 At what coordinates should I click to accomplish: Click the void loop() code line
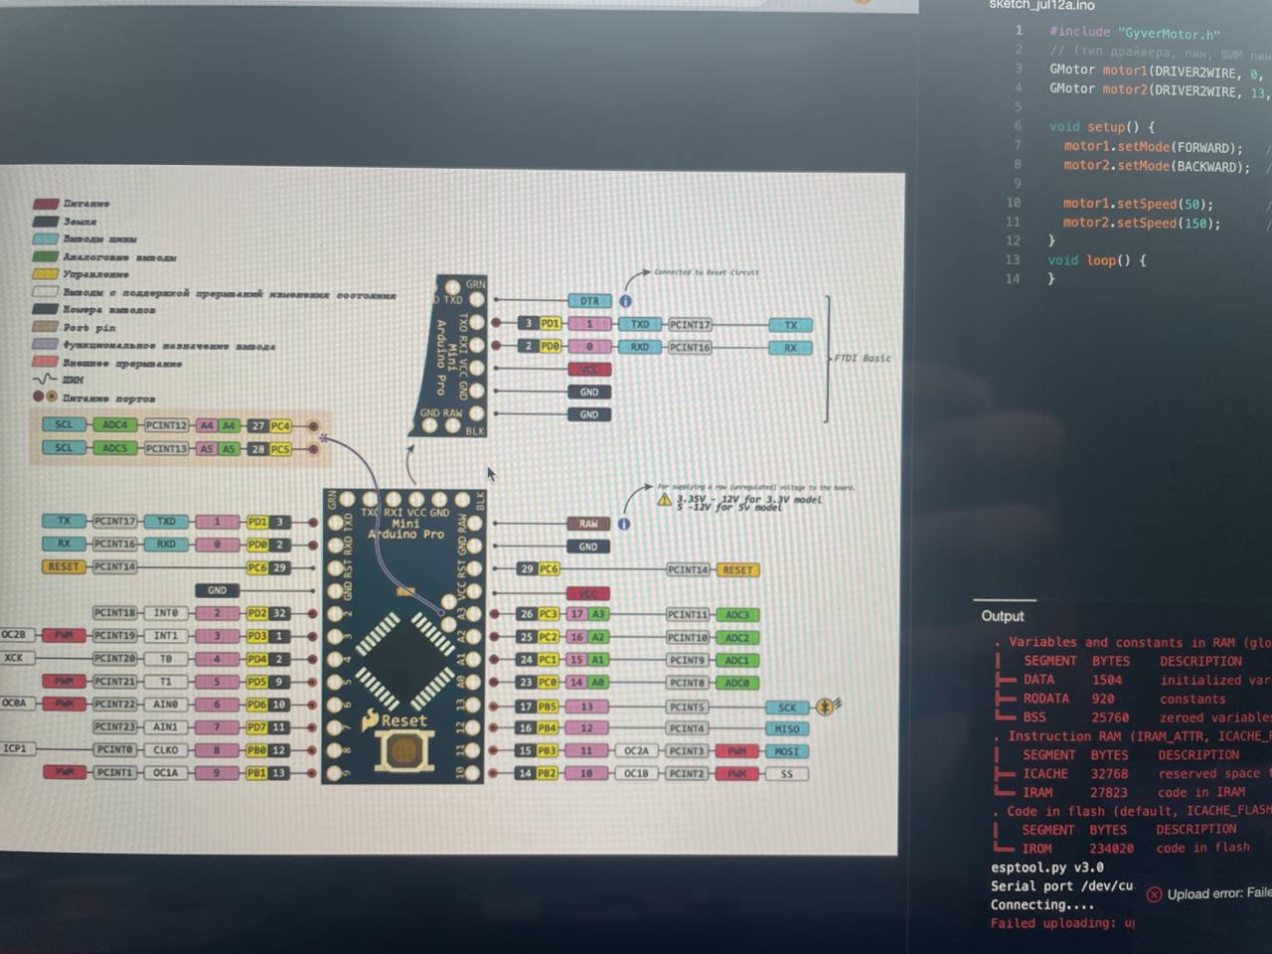pyautogui.click(x=1098, y=260)
